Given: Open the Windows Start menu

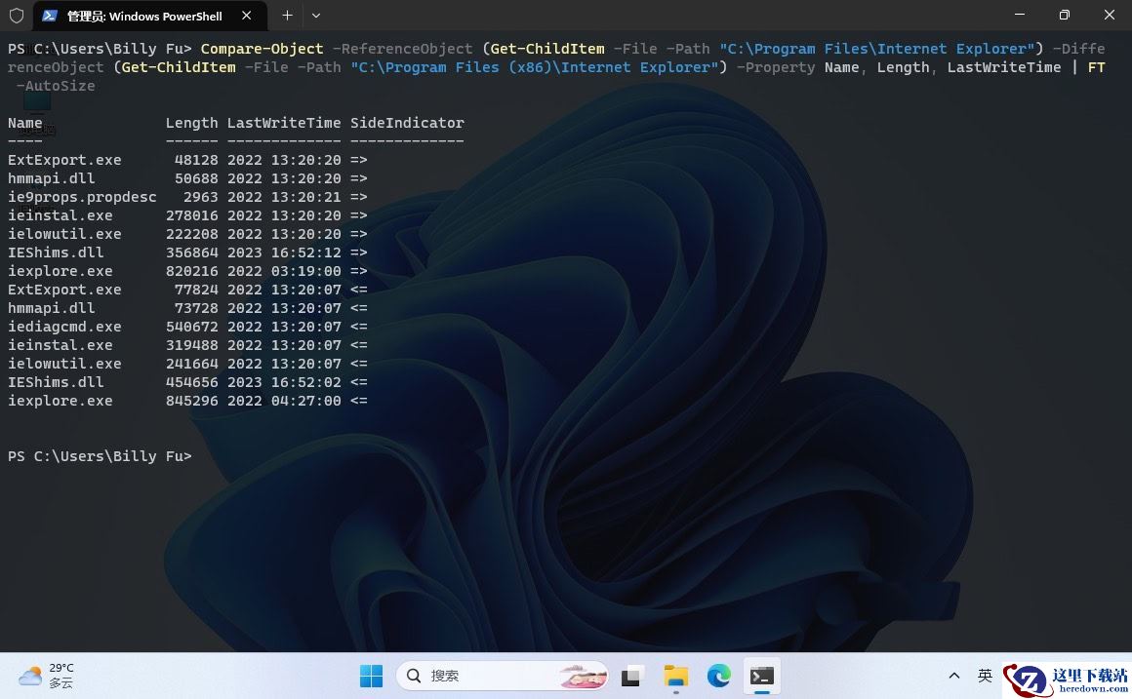Looking at the screenshot, I should pos(371,676).
